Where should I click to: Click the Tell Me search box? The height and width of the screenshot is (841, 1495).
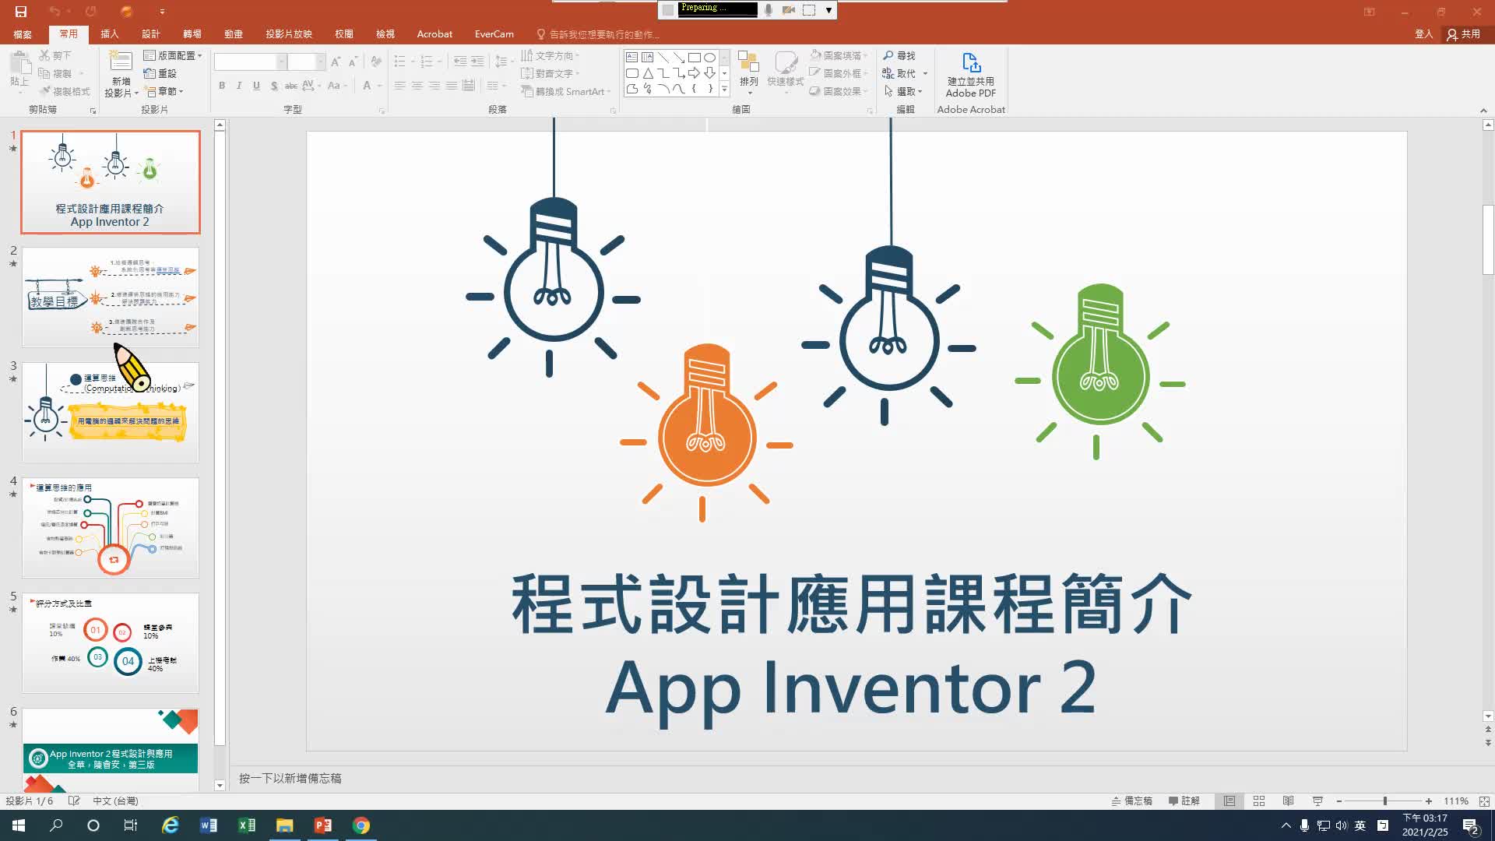(598, 34)
